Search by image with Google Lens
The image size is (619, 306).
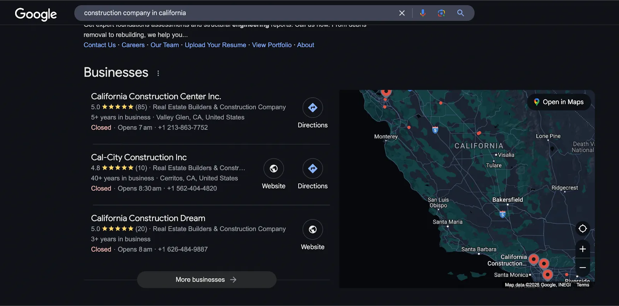[x=441, y=13]
